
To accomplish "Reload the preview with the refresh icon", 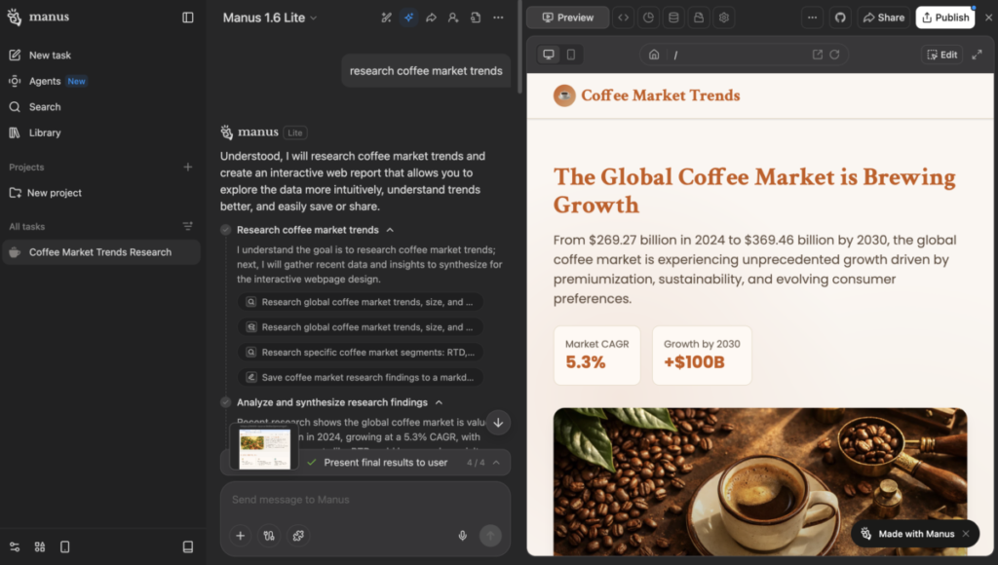I will (x=834, y=55).
